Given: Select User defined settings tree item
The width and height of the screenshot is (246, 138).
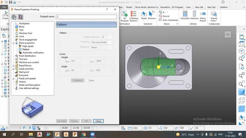Looking at the screenshot, I should pos(29,88).
